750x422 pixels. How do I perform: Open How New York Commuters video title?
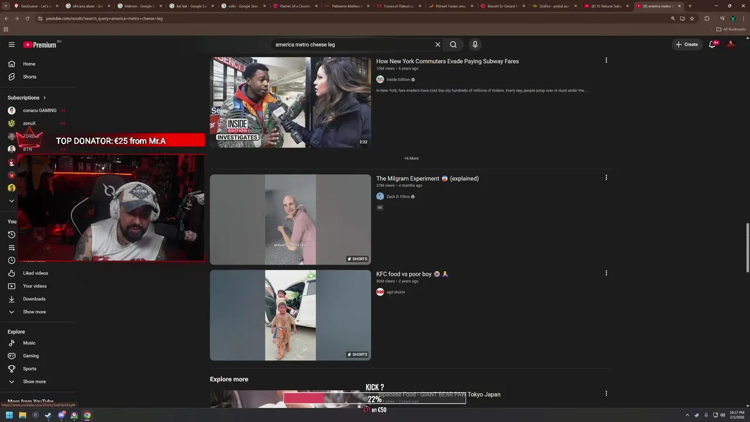[447, 61]
